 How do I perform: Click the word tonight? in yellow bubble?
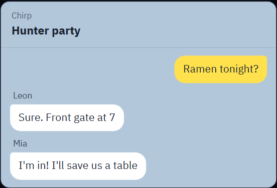click(239, 69)
